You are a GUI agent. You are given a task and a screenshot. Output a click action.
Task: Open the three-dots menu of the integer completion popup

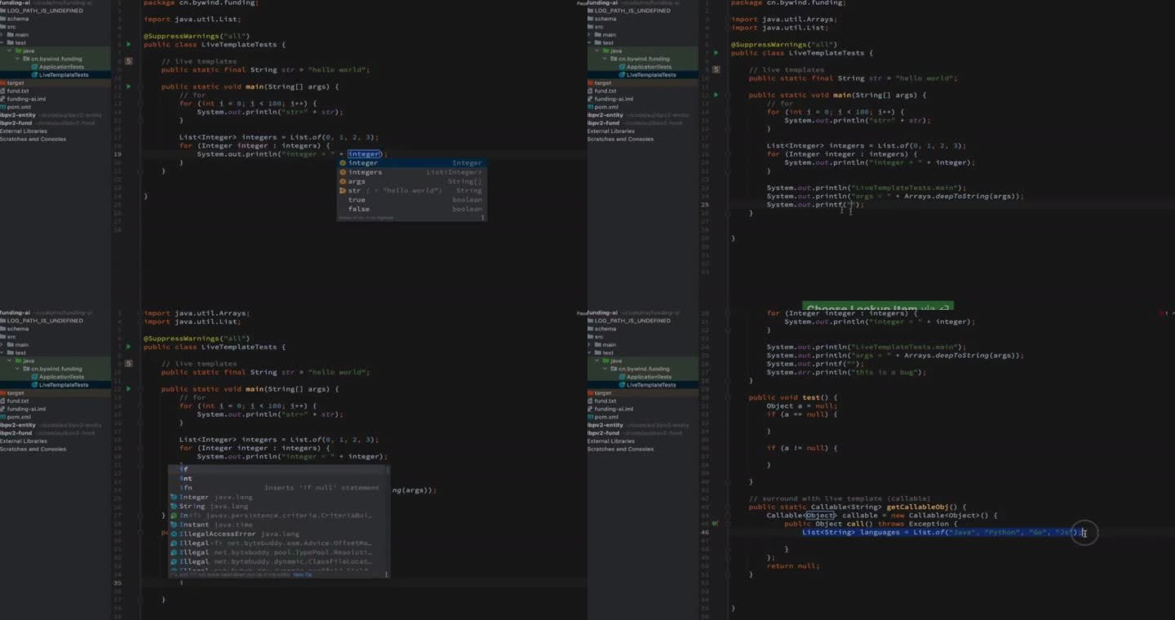pyautogui.click(x=482, y=217)
